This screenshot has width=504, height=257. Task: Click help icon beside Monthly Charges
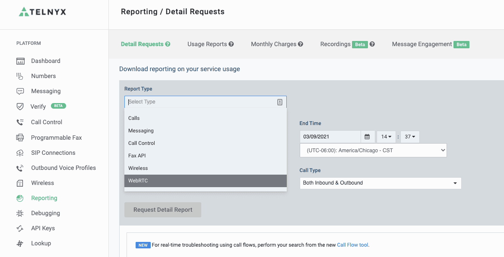point(301,44)
